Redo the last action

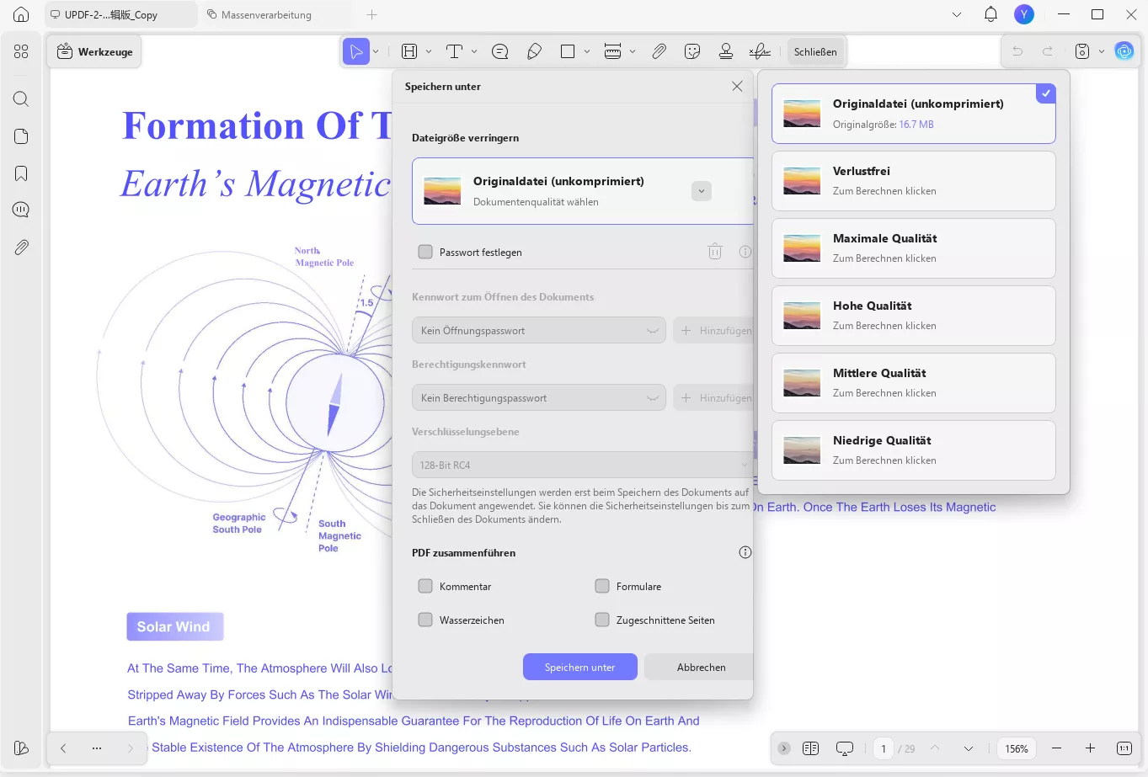(1048, 51)
